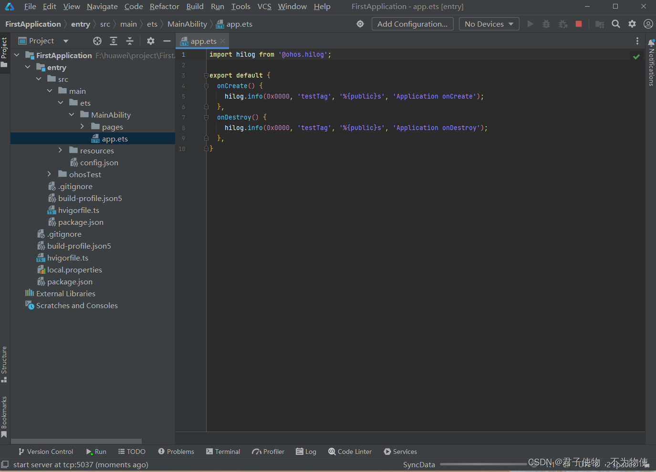656x472 pixels.
Task: Expand the resources folder
Action: coord(60,151)
